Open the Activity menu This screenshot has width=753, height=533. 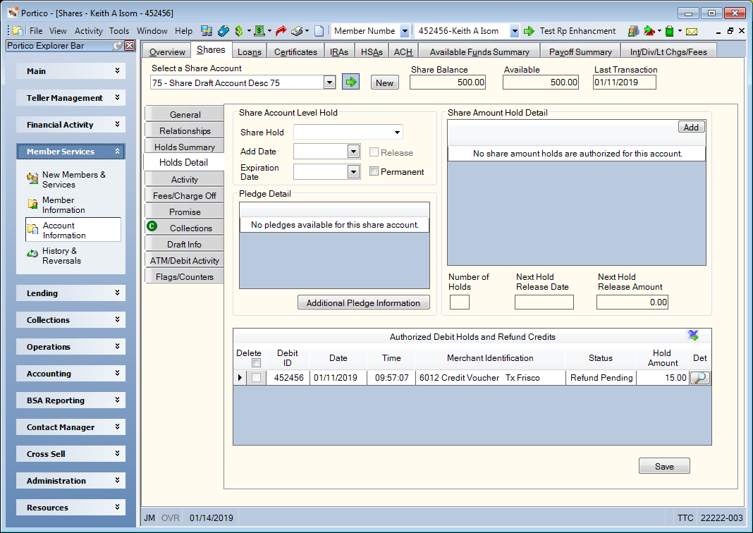coord(88,31)
